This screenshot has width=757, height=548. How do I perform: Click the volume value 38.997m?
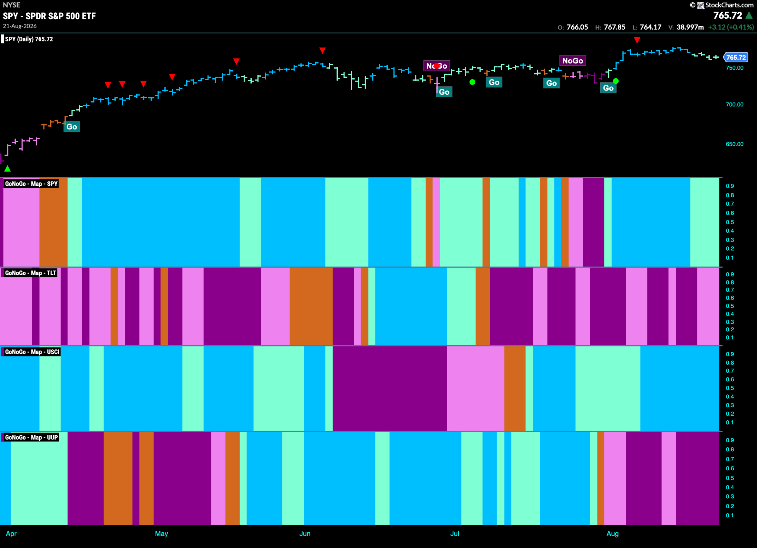click(690, 27)
